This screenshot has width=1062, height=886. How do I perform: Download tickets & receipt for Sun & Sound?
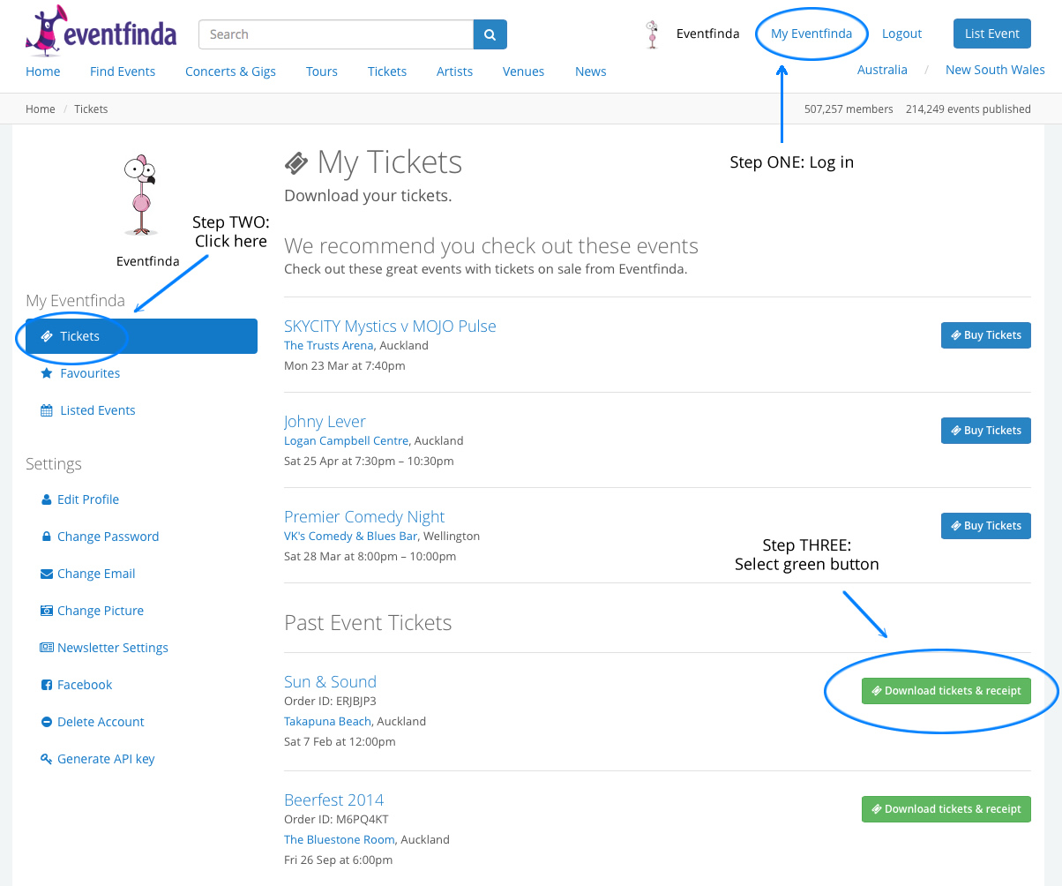coord(946,691)
